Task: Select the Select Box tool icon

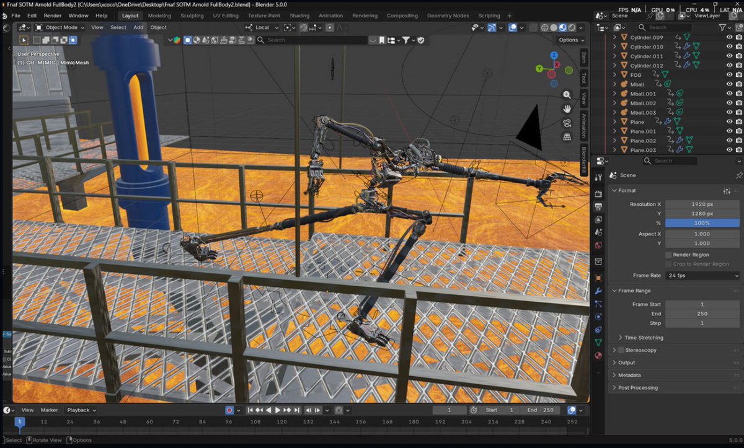Action: [24, 40]
